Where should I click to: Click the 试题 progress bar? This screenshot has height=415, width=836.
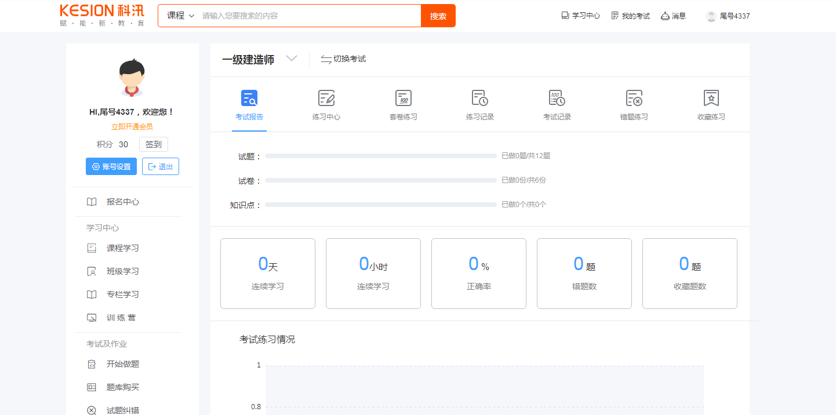380,156
